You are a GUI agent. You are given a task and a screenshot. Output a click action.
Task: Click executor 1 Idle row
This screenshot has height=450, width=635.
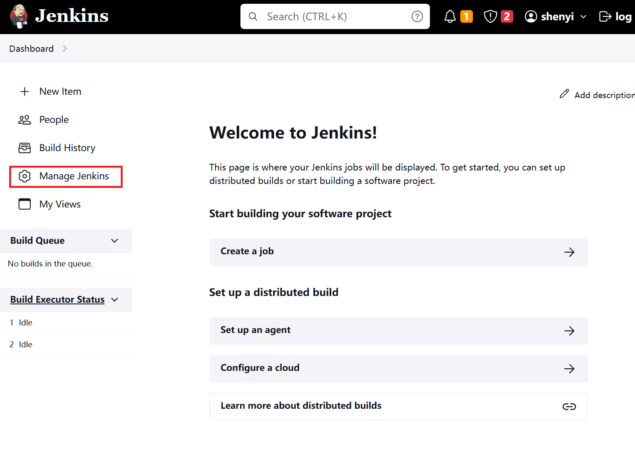66,322
